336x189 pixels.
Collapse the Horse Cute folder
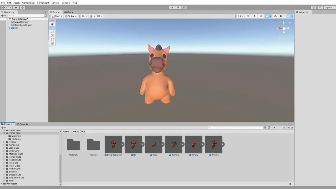[4, 133]
